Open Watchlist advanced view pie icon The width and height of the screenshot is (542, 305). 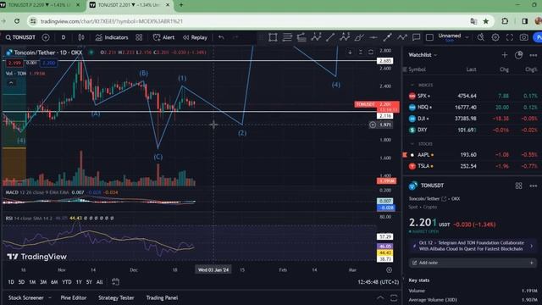coord(518,55)
